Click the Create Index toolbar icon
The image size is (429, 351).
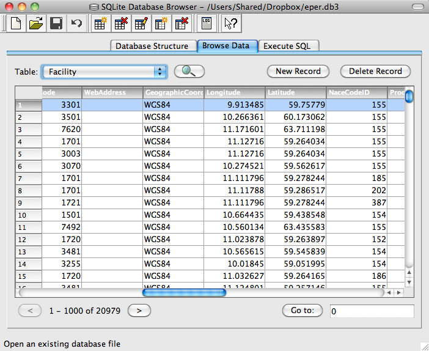coord(161,24)
